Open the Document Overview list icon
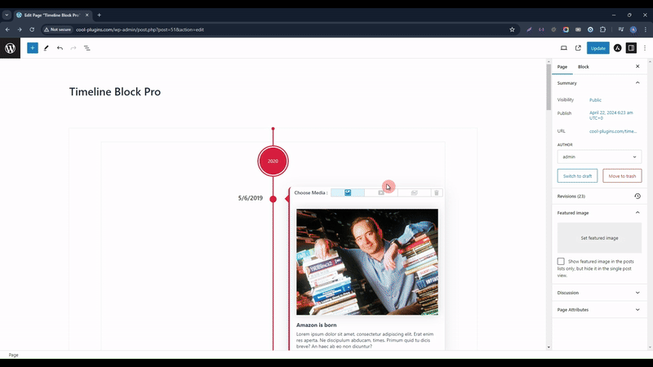The width and height of the screenshot is (653, 367). pos(87,48)
